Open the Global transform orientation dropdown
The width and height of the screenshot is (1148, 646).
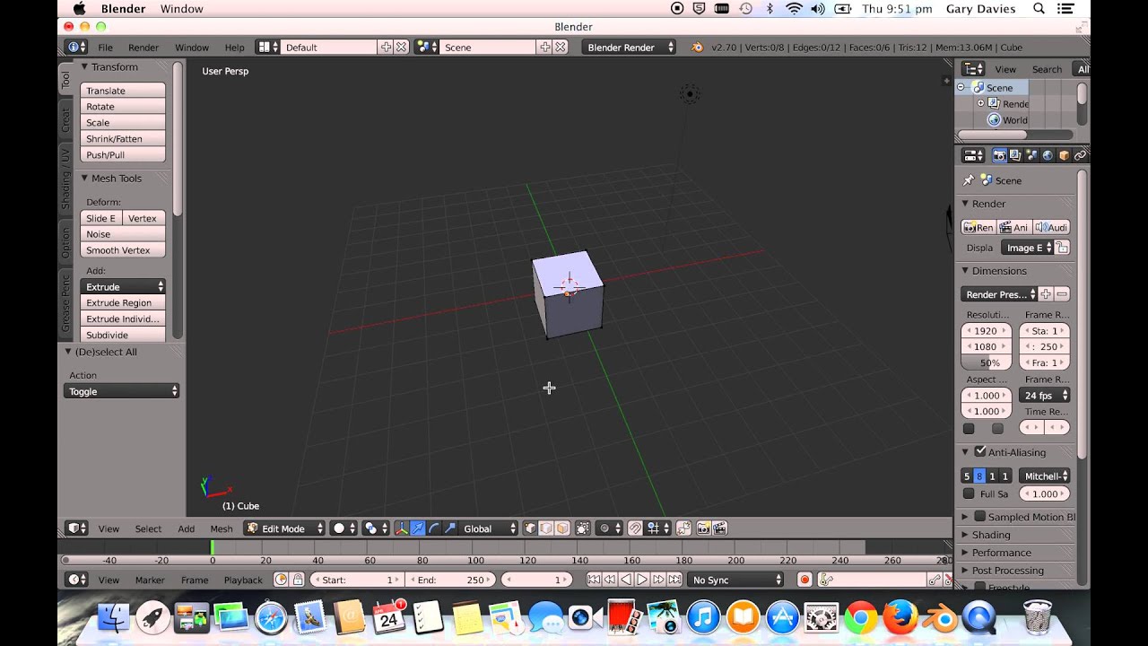click(x=489, y=528)
